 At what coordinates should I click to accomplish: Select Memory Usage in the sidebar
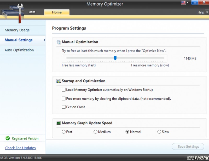point(17,30)
